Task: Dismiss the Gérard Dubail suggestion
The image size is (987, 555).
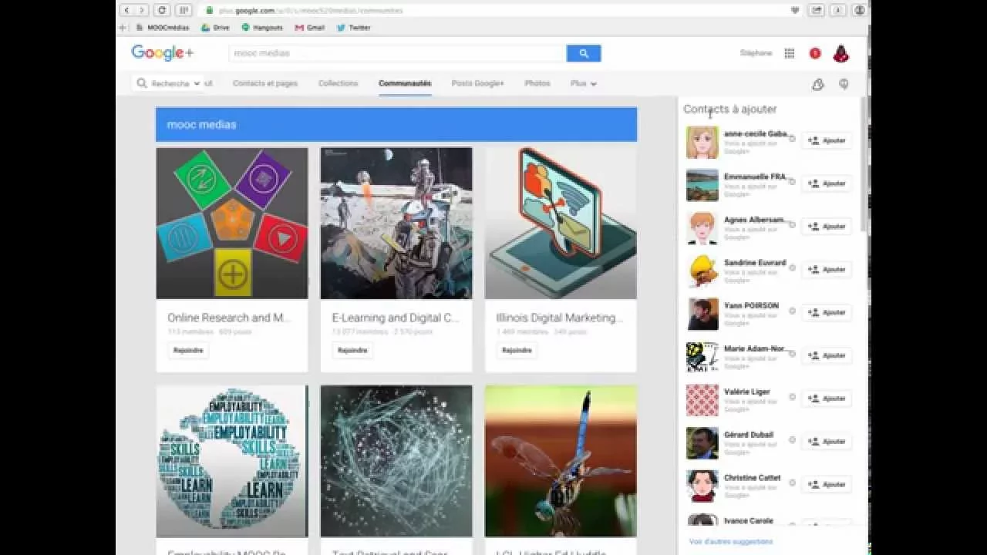Action: 792,440
